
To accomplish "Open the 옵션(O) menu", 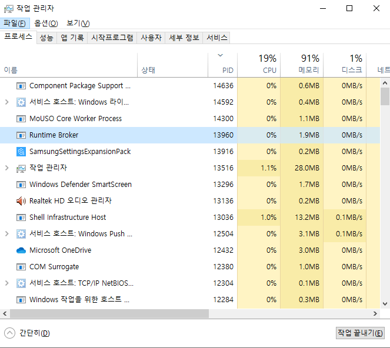I will [x=46, y=24].
